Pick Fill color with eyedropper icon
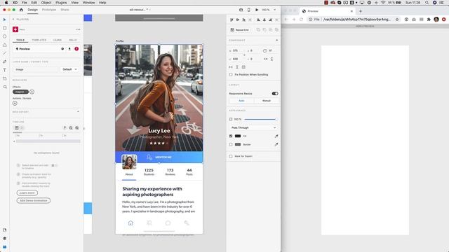449x252 pixels. click(276, 136)
